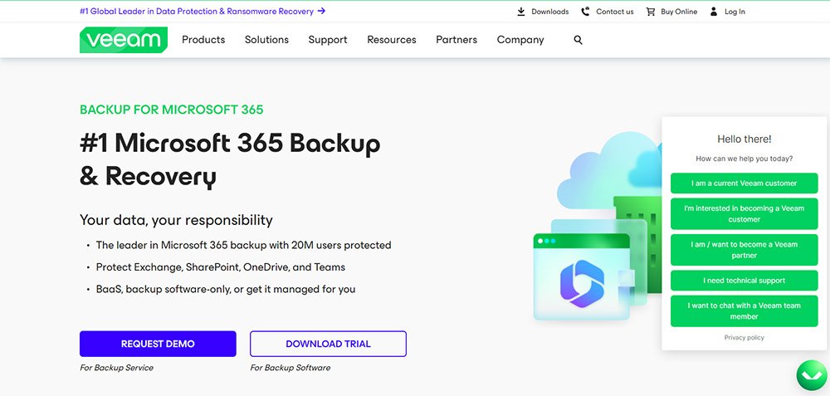830x396 pixels.
Task: Open the search magnifier icon
Action: click(x=578, y=40)
